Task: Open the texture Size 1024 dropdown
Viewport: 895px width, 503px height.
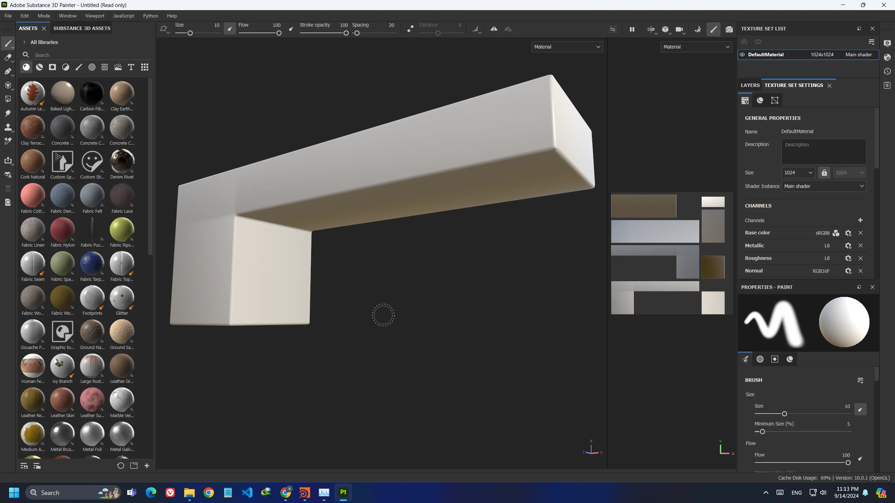Action: point(798,173)
